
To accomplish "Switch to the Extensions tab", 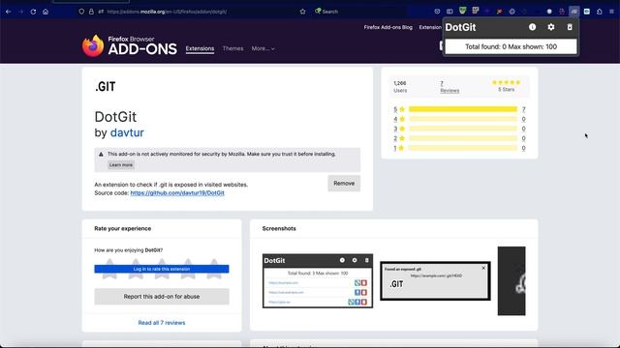I will (200, 48).
